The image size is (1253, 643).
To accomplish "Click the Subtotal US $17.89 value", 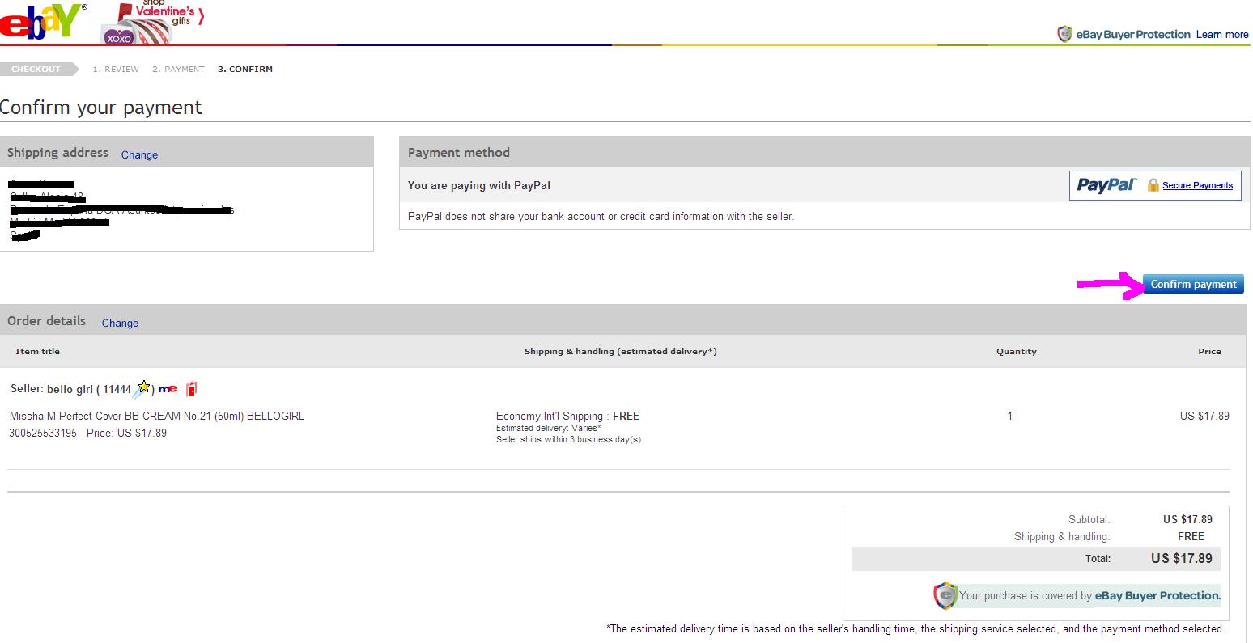I will tap(1187, 520).
